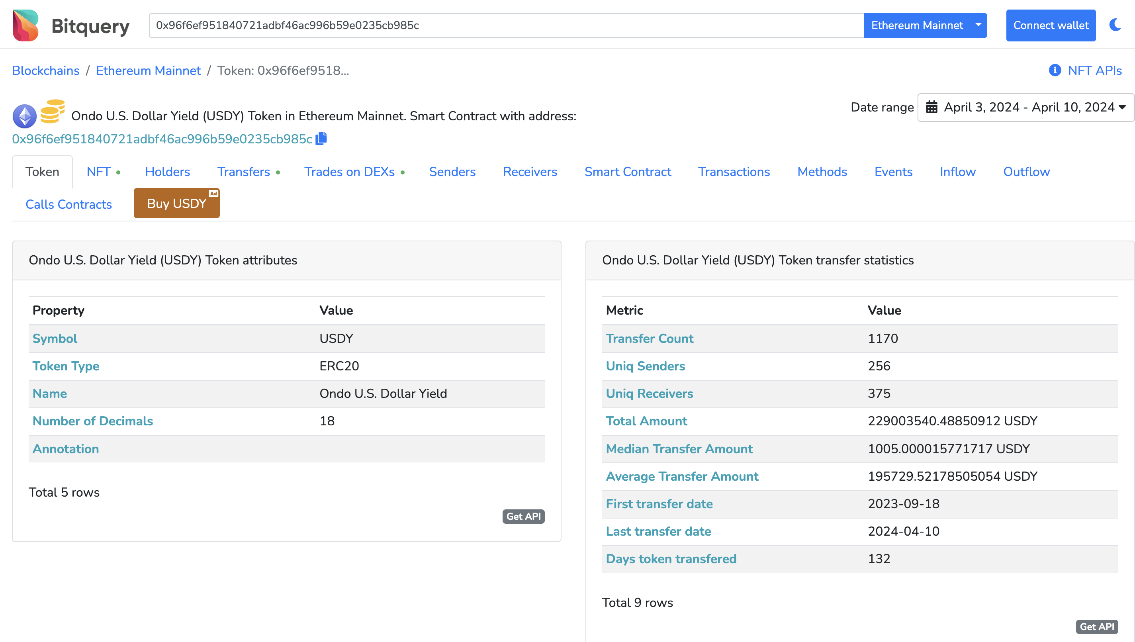Click the Ethereum diamond token icon
The height and width of the screenshot is (642, 1135).
tap(25, 116)
